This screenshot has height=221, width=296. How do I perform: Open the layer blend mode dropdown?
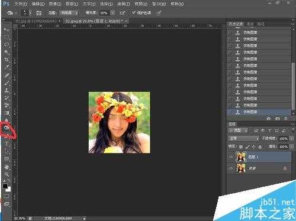click(244, 138)
